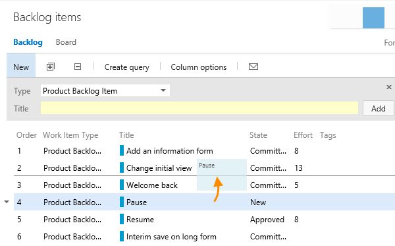
Task: Select the 'Welcome back' backlog item
Action: [x=152, y=185]
